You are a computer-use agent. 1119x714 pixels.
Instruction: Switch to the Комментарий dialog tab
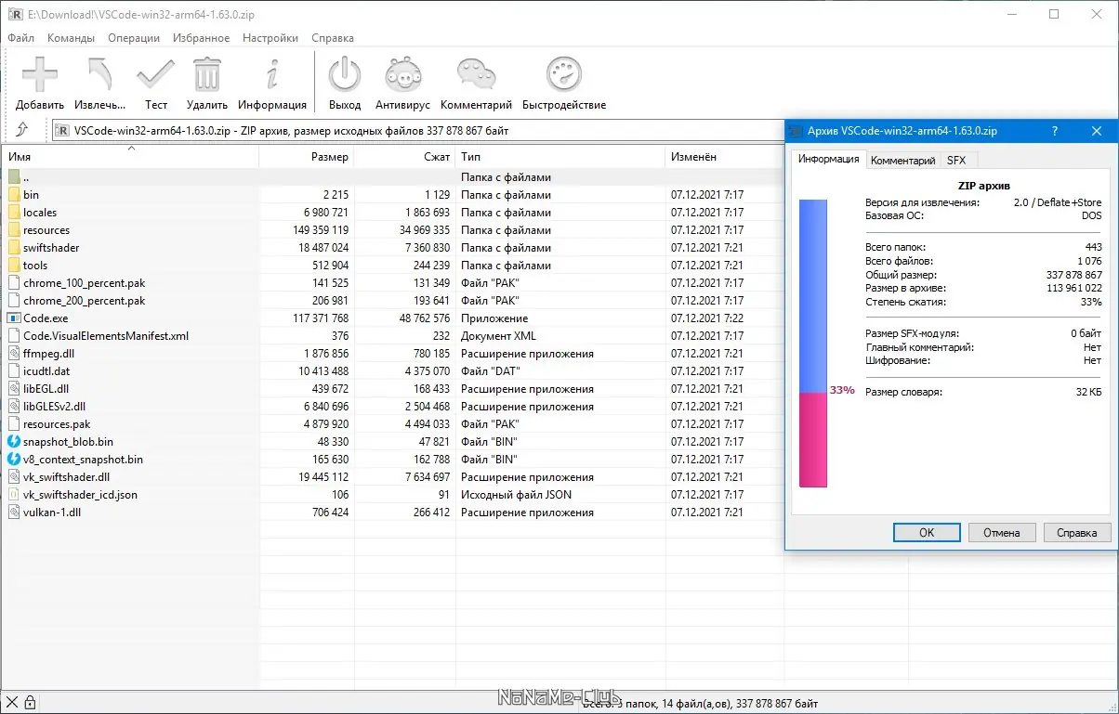902,161
